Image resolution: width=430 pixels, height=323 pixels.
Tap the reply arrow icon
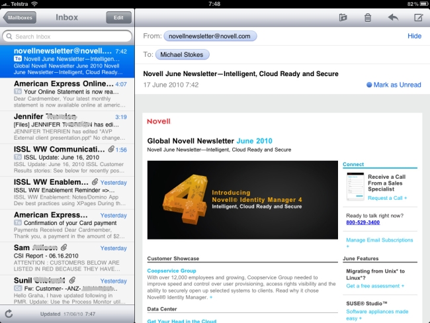[393, 18]
